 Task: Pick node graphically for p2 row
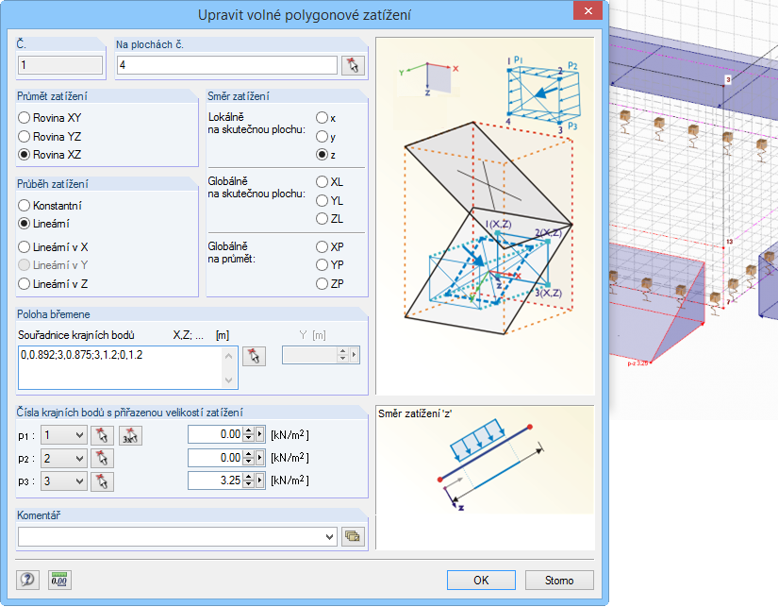(102, 458)
